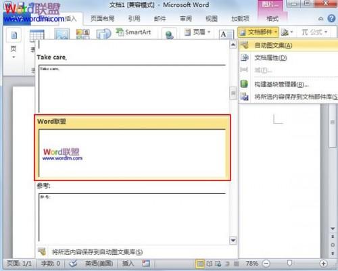Click the Hyperlink globe icon
This screenshot has height=271, width=338.
[169, 34]
